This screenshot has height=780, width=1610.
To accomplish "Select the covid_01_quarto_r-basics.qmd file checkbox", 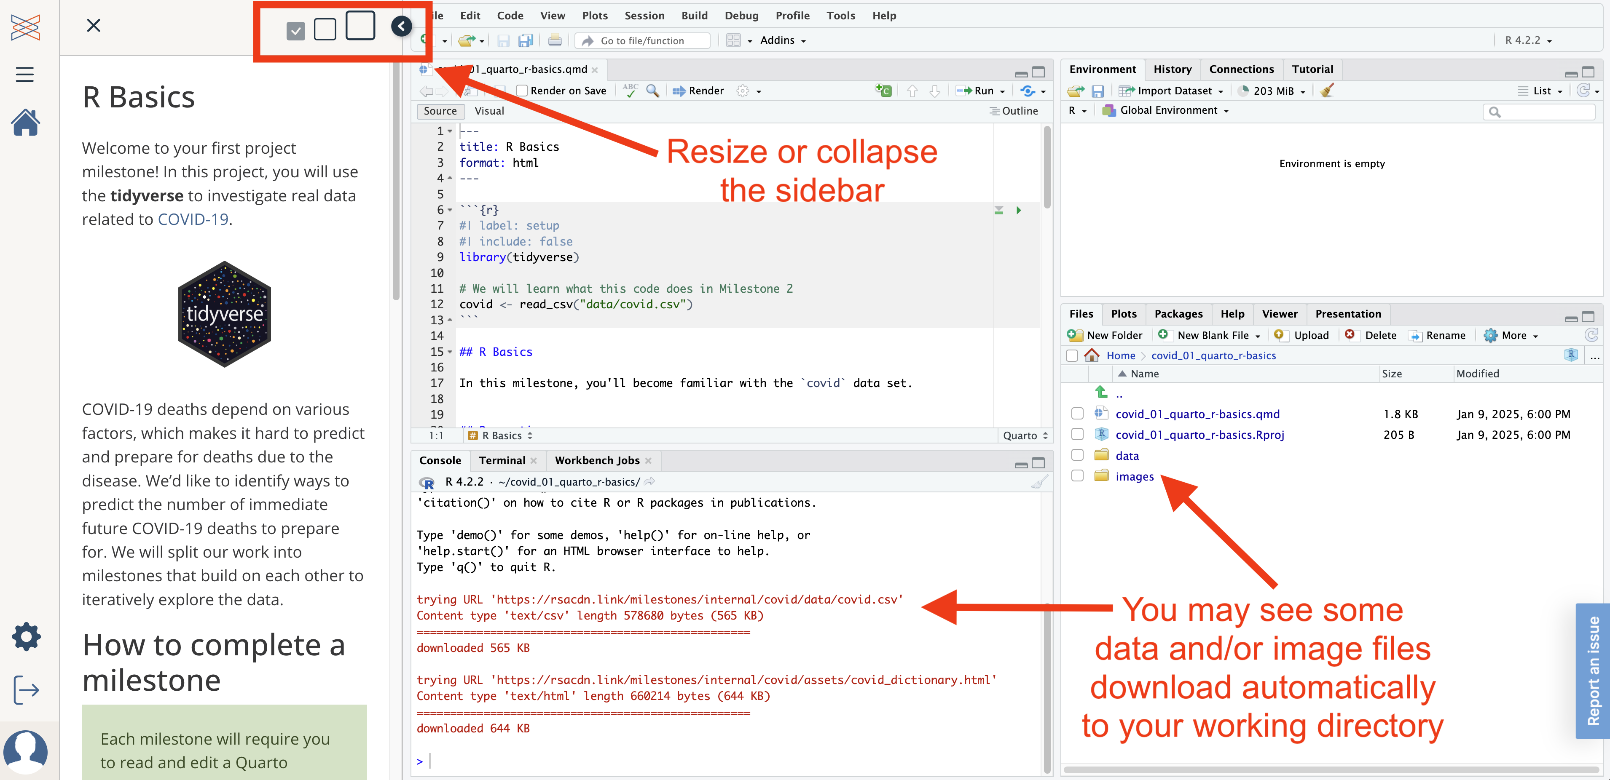I will 1077,414.
